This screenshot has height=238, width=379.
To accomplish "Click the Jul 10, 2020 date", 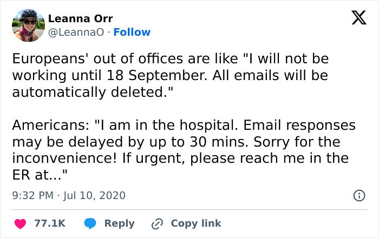I will coord(94,195).
